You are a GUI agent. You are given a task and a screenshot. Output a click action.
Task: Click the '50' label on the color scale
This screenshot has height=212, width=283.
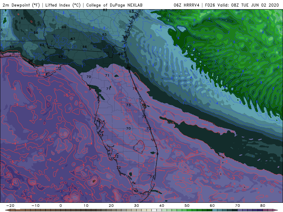tap(187, 206)
